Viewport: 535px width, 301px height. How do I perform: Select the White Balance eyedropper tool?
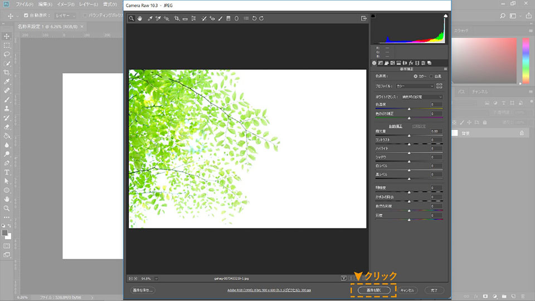(150, 18)
